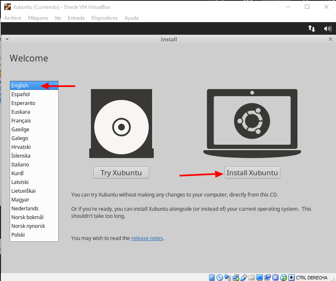Open the Install window menu triangle
This screenshot has width=336, height=281.
[7, 39]
